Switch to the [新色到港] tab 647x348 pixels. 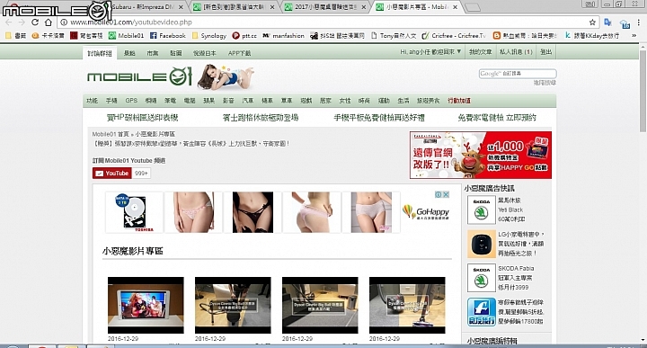tap(234, 7)
